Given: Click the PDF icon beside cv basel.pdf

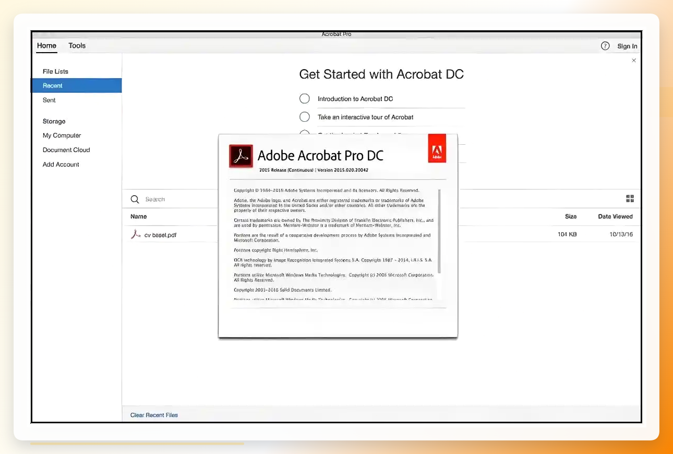Looking at the screenshot, I should 136,234.
